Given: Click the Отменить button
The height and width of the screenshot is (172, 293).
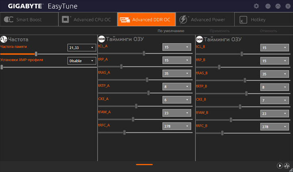Looking at the screenshot, I should coord(268,31).
